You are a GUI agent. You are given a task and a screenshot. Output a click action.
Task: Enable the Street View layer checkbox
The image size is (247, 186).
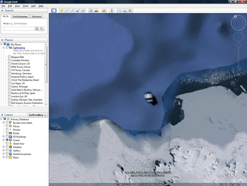click(7, 143)
